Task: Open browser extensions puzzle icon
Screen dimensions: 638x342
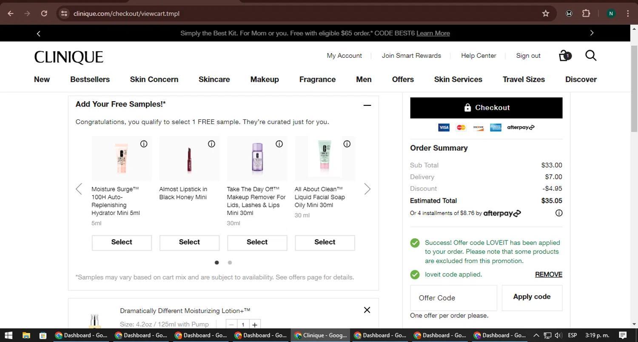Action: coord(586,14)
